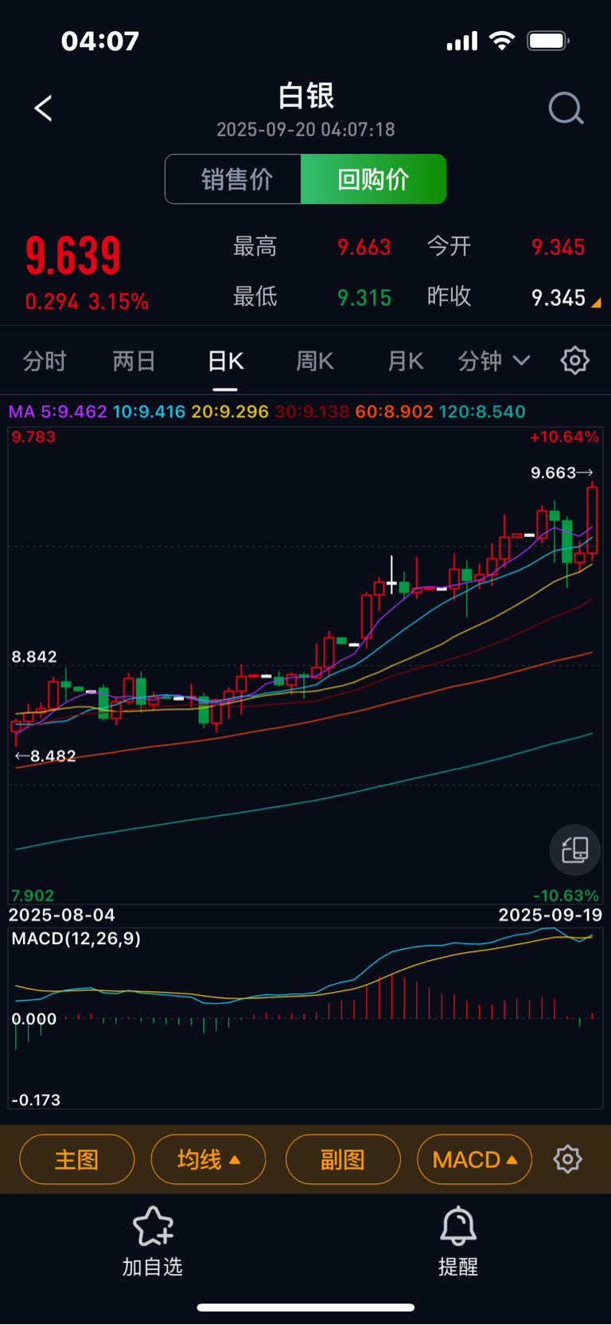611x1325 pixels.
Task: Tap the status bar clock 04:07
Action: click(100, 41)
